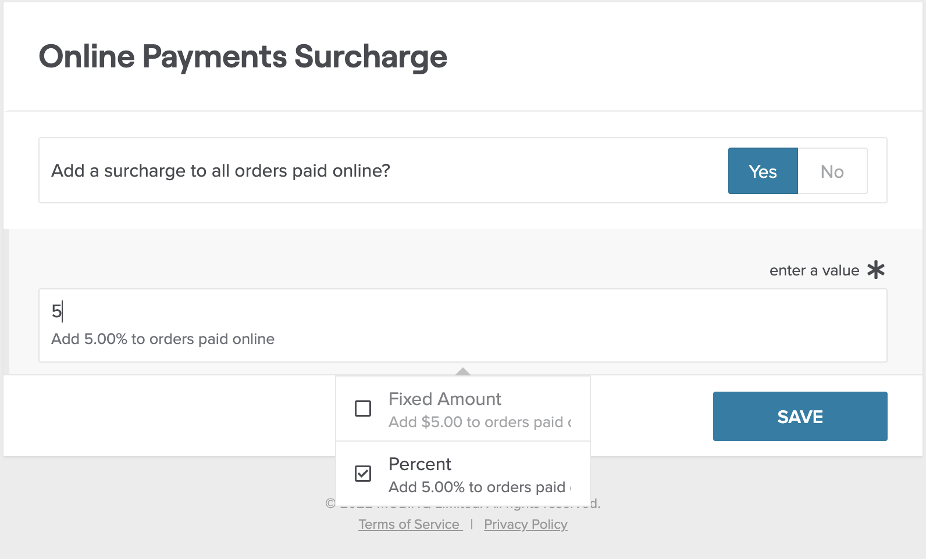Click 'Add $5.00 to orders paid' description
This screenshot has height=559, width=926.
point(479,422)
